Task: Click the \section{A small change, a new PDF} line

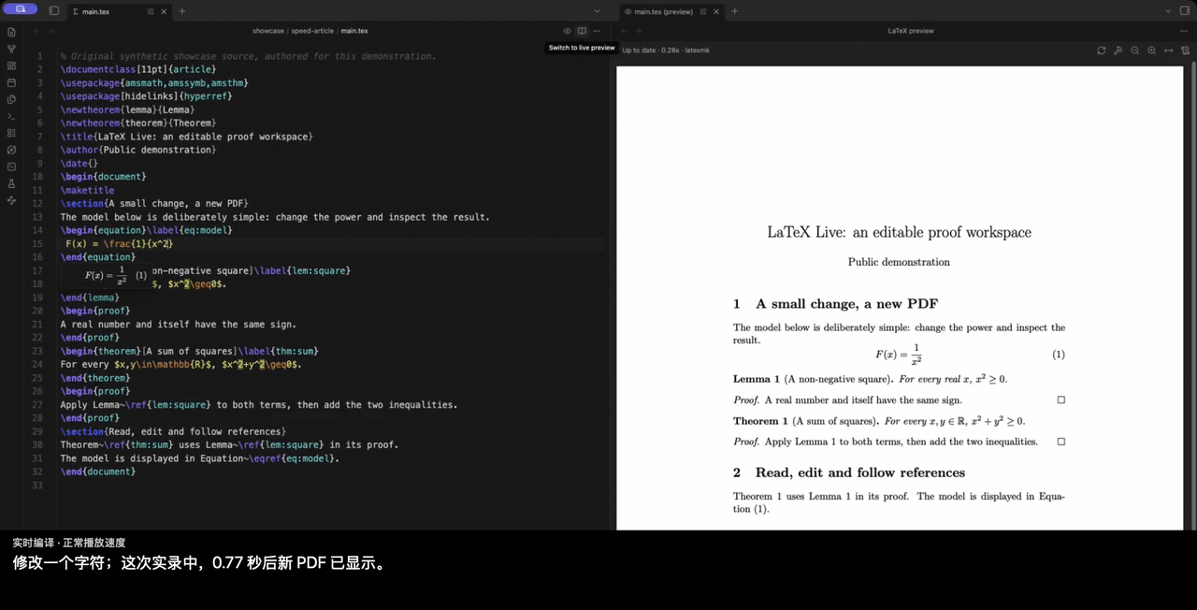Action: 154,203
